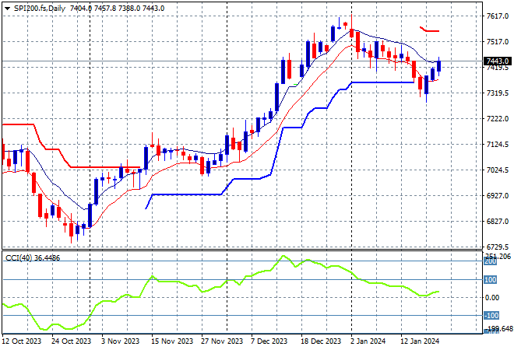Screen dimensions: 514x350
Task: Click the 7617.0 price axis label
Action: pos(497,16)
